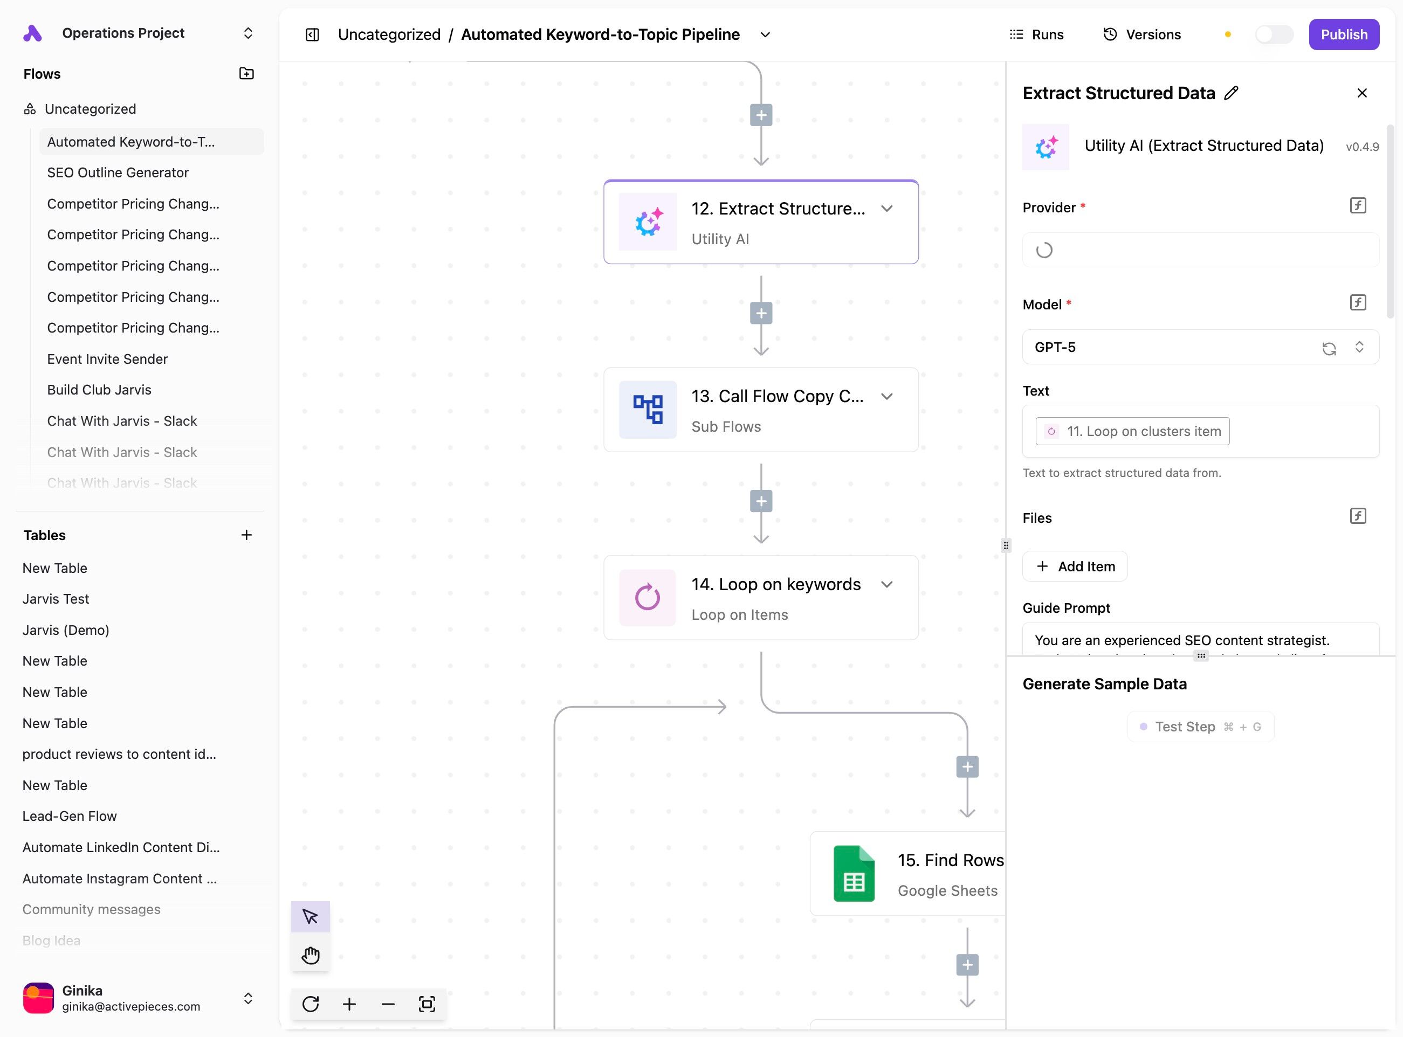The image size is (1403, 1037).
Task: Open the Versions history
Action: pyautogui.click(x=1141, y=34)
